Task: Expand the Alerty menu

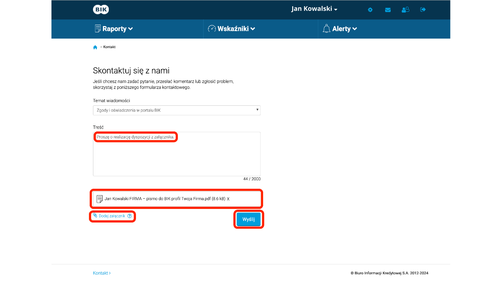Action: (x=340, y=29)
